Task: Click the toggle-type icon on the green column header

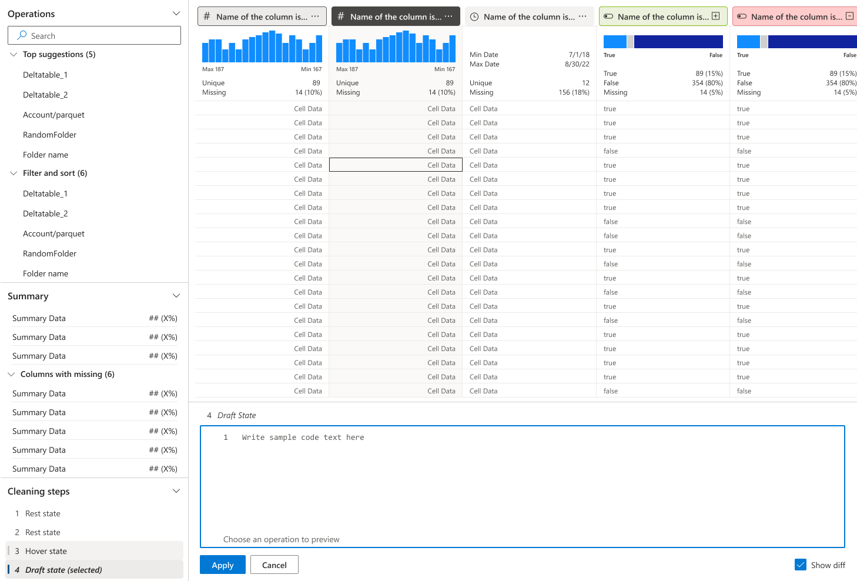Action: pyautogui.click(x=608, y=16)
